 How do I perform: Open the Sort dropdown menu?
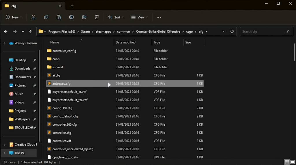(x=116, y=17)
